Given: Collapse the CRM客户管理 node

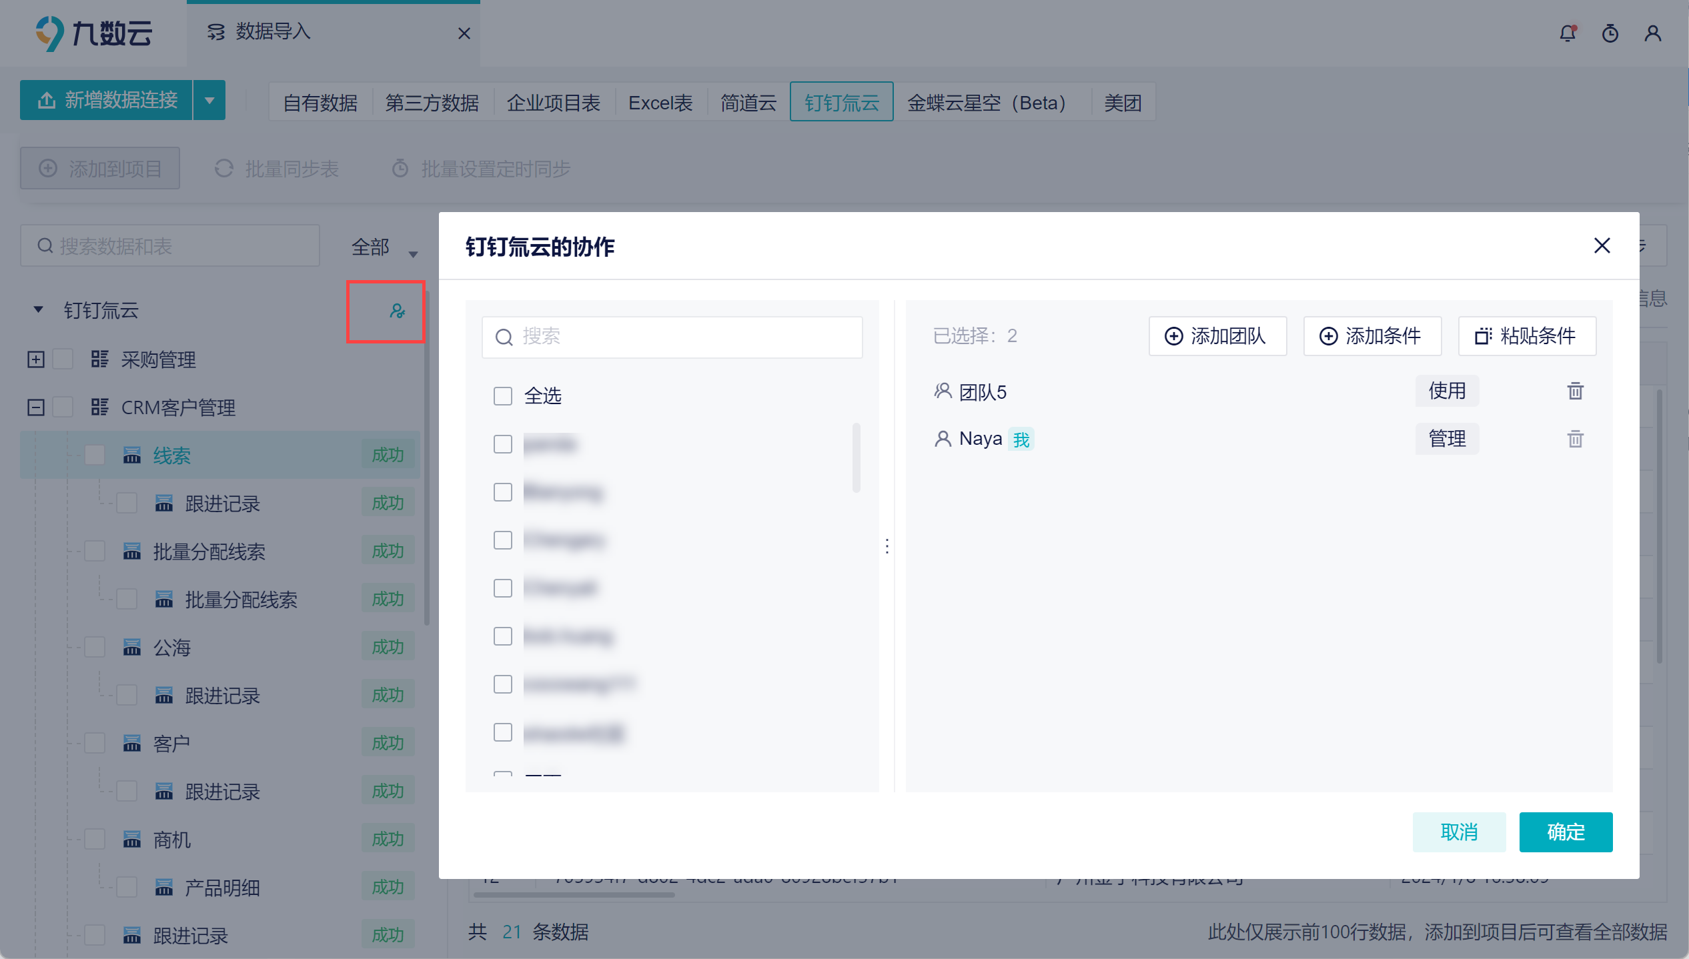Looking at the screenshot, I should click(36, 407).
